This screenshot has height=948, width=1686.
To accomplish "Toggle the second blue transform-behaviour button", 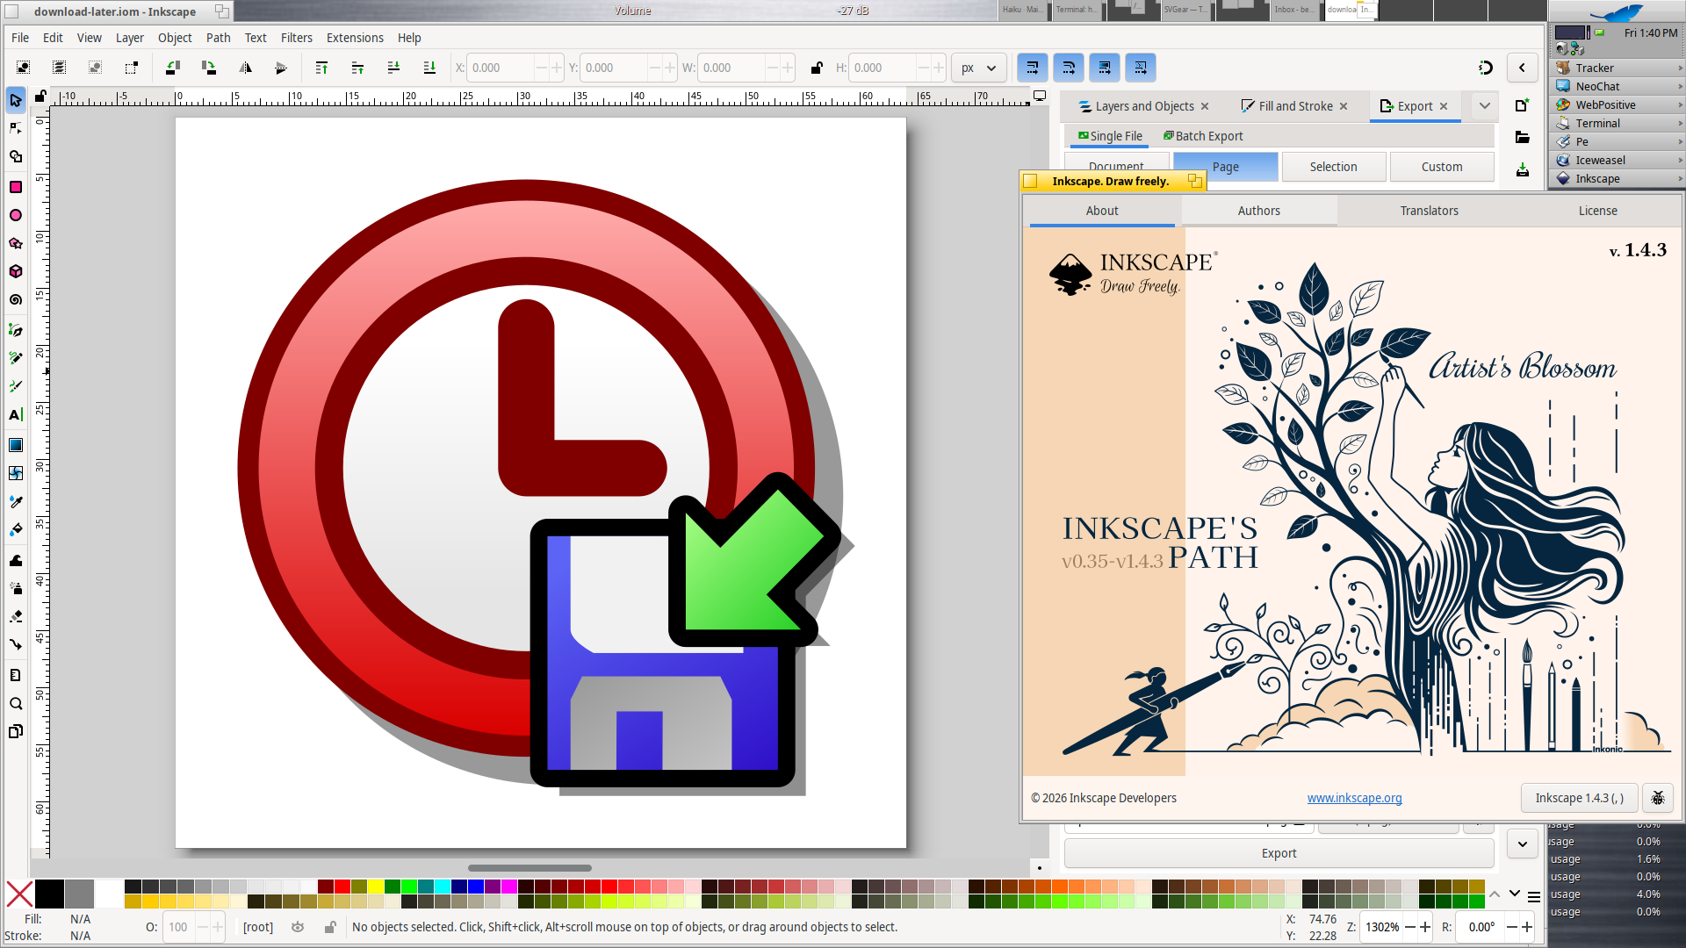I will click(x=1069, y=68).
